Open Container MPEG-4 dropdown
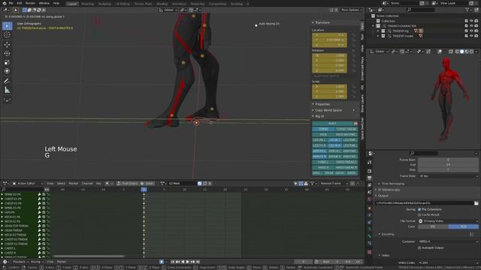Screen dimensions: 481x270 click(x=448, y=241)
